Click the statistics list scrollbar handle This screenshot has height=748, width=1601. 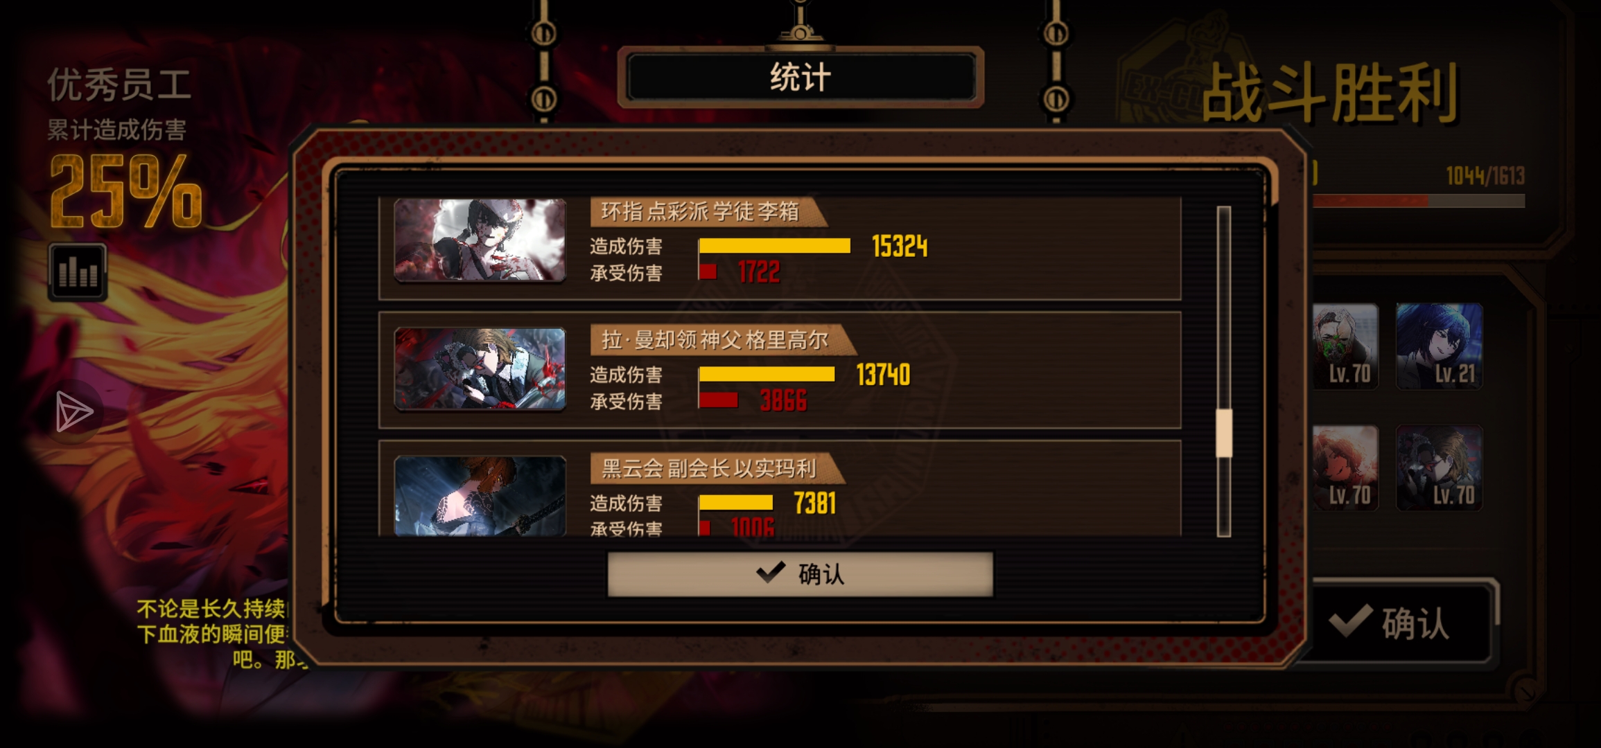coord(1224,433)
